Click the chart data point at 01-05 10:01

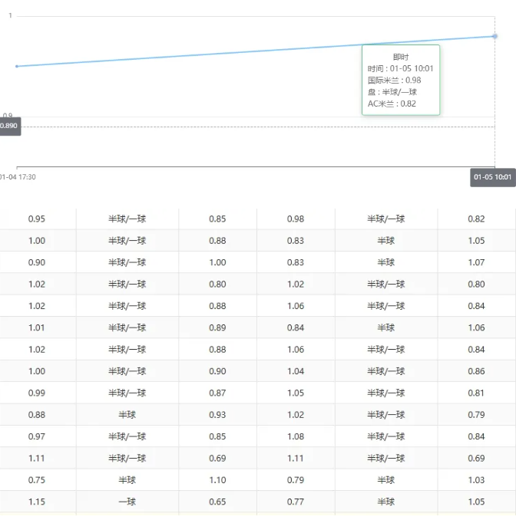[495, 36]
